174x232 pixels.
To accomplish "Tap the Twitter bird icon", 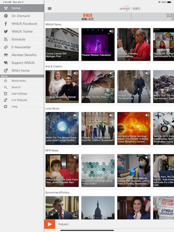I will [x=6, y=31].
